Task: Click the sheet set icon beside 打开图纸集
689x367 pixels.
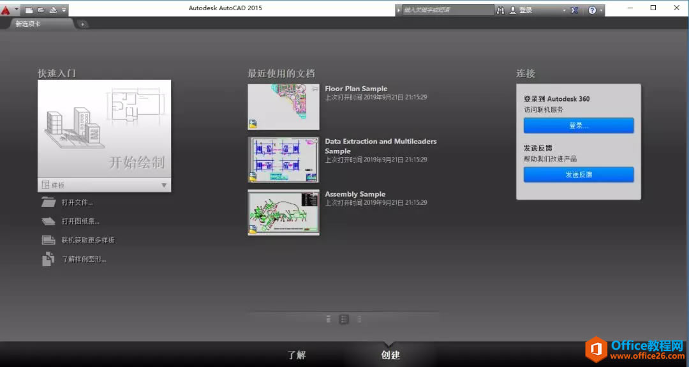Action: (48, 221)
